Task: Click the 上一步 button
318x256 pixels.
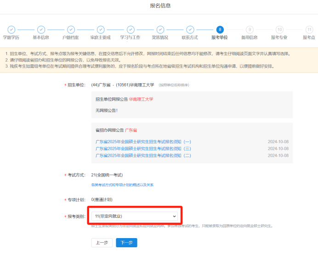Action: click(102, 243)
